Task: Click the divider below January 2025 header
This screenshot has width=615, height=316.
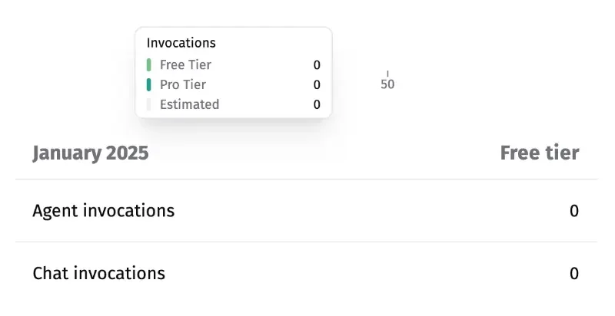Action: [x=306, y=179]
